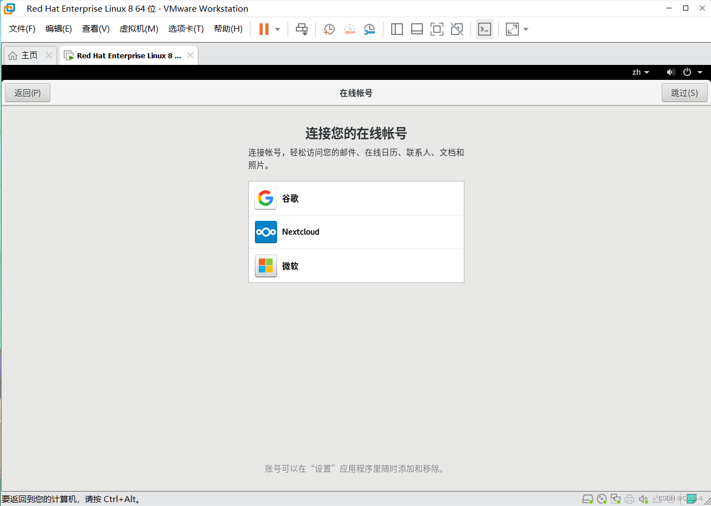
Task: Enter full screen mode from the toolbar
Action: pyautogui.click(x=437, y=29)
